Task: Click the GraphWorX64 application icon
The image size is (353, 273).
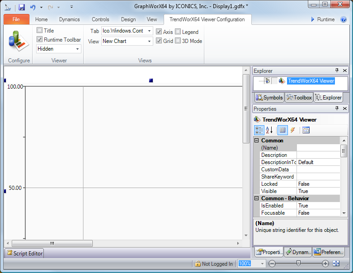Action: tap(8, 7)
